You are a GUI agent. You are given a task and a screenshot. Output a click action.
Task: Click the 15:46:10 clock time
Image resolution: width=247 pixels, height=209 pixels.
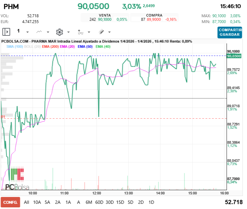pos(230,6)
